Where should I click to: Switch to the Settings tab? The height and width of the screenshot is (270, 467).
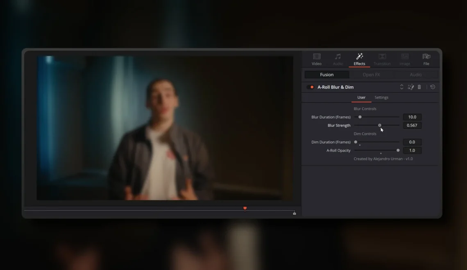[x=381, y=97]
